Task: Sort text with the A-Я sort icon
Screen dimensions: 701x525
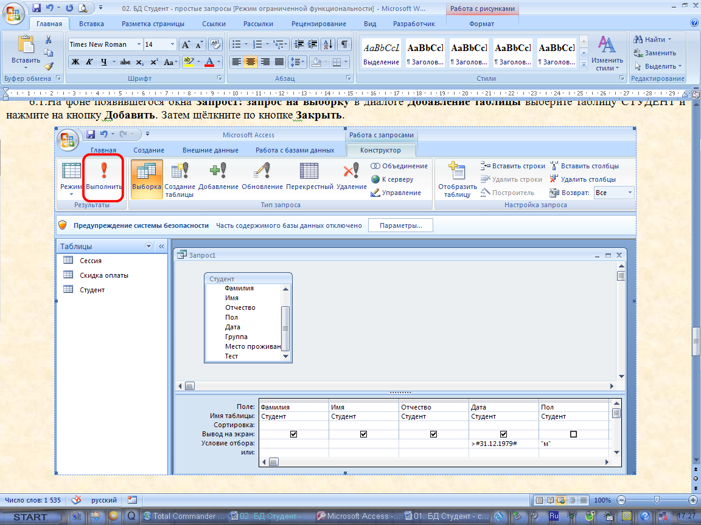Action: [x=328, y=44]
